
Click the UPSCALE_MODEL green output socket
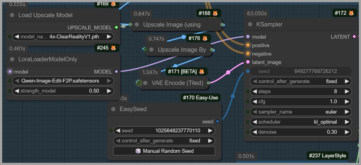click(x=117, y=28)
